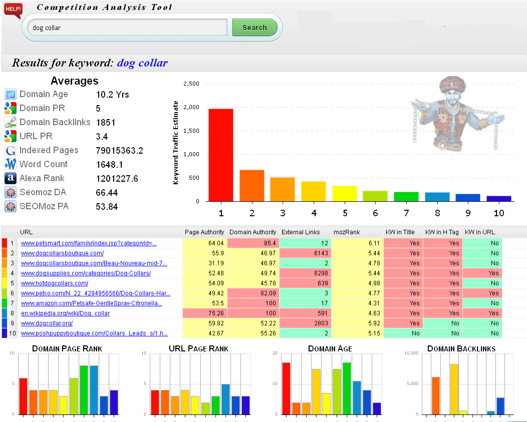The width and height of the screenshot is (527, 422).
Task: Click the green color marker for row 7
Action: (x=5, y=303)
